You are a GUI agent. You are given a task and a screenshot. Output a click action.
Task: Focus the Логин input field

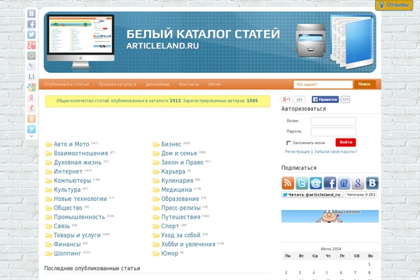click(x=333, y=121)
